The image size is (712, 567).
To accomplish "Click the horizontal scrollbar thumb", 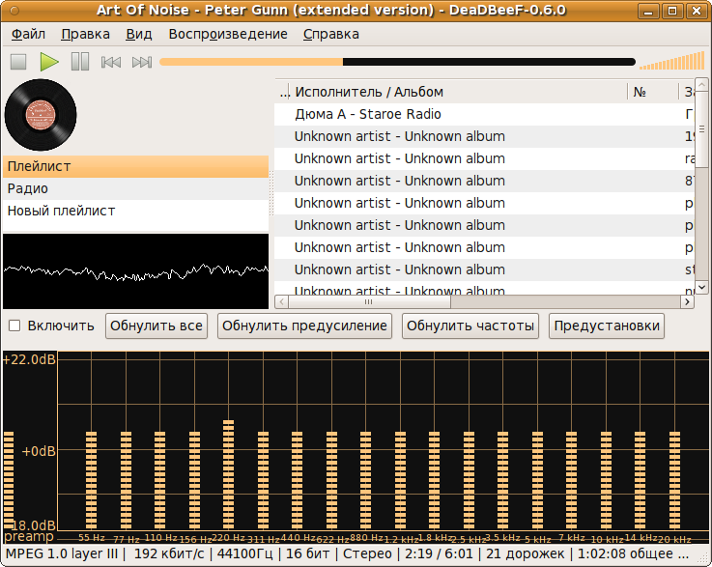I will coord(369,302).
